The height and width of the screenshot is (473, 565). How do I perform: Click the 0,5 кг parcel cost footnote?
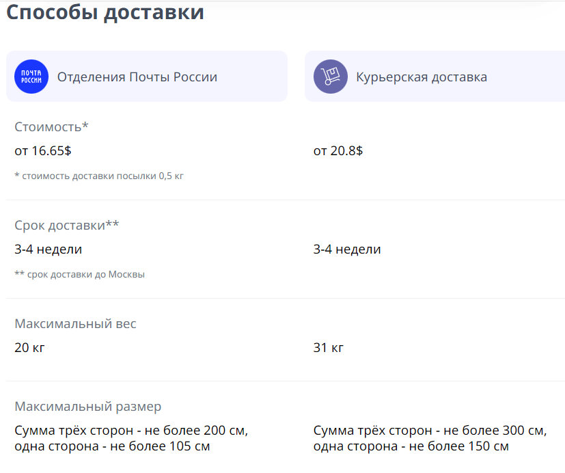(x=99, y=176)
